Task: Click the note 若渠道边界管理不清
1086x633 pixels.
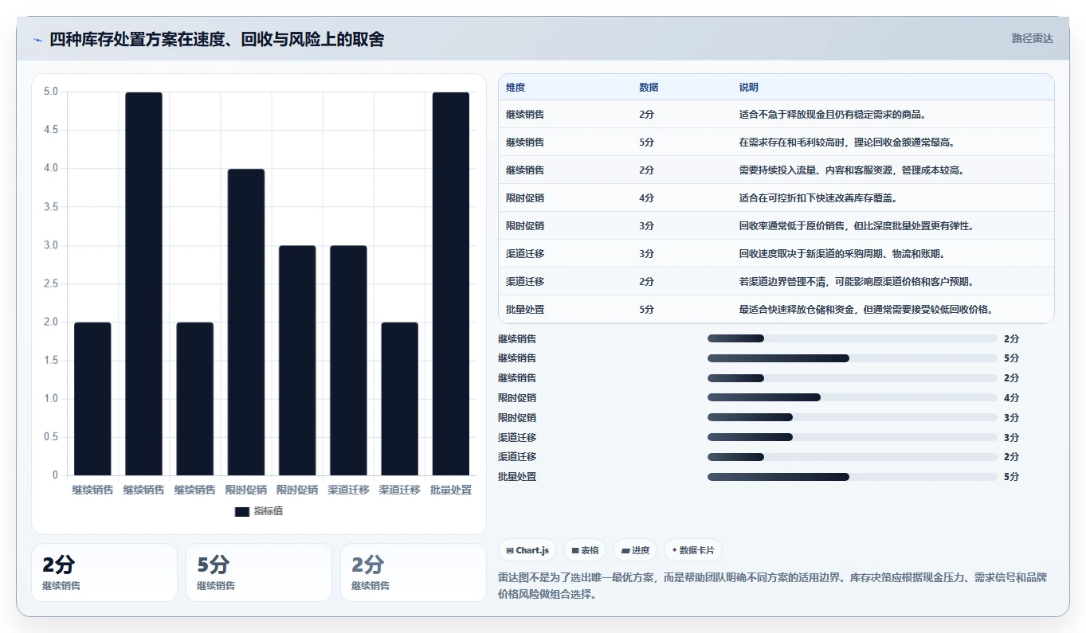Action: tap(782, 281)
